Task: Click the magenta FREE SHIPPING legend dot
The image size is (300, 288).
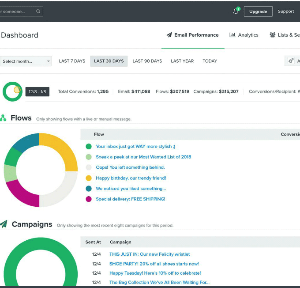Action: pos(89,199)
